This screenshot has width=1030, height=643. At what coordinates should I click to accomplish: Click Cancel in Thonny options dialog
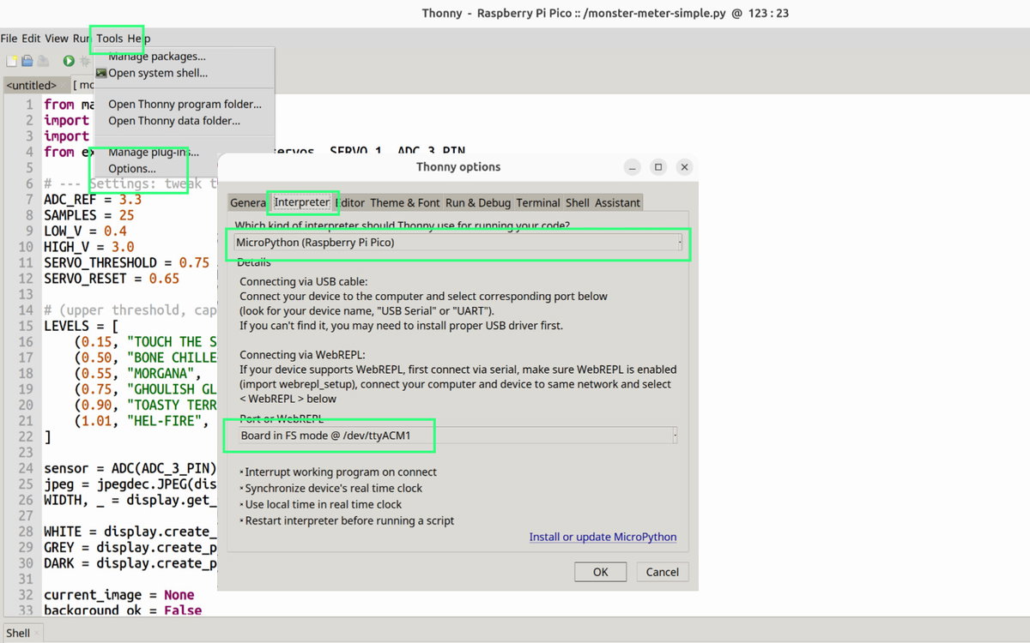(x=663, y=572)
